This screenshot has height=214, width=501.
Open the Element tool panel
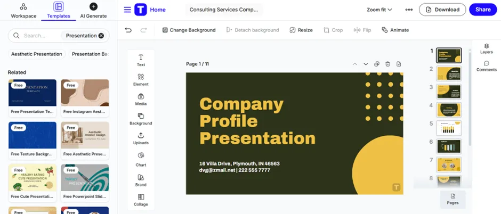(141, 80)
